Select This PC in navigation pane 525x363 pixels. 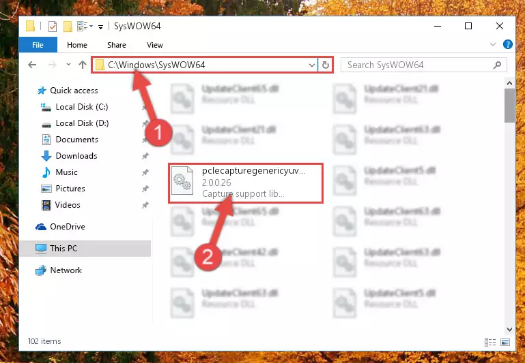pyautogui.click(x=63, y=249)
